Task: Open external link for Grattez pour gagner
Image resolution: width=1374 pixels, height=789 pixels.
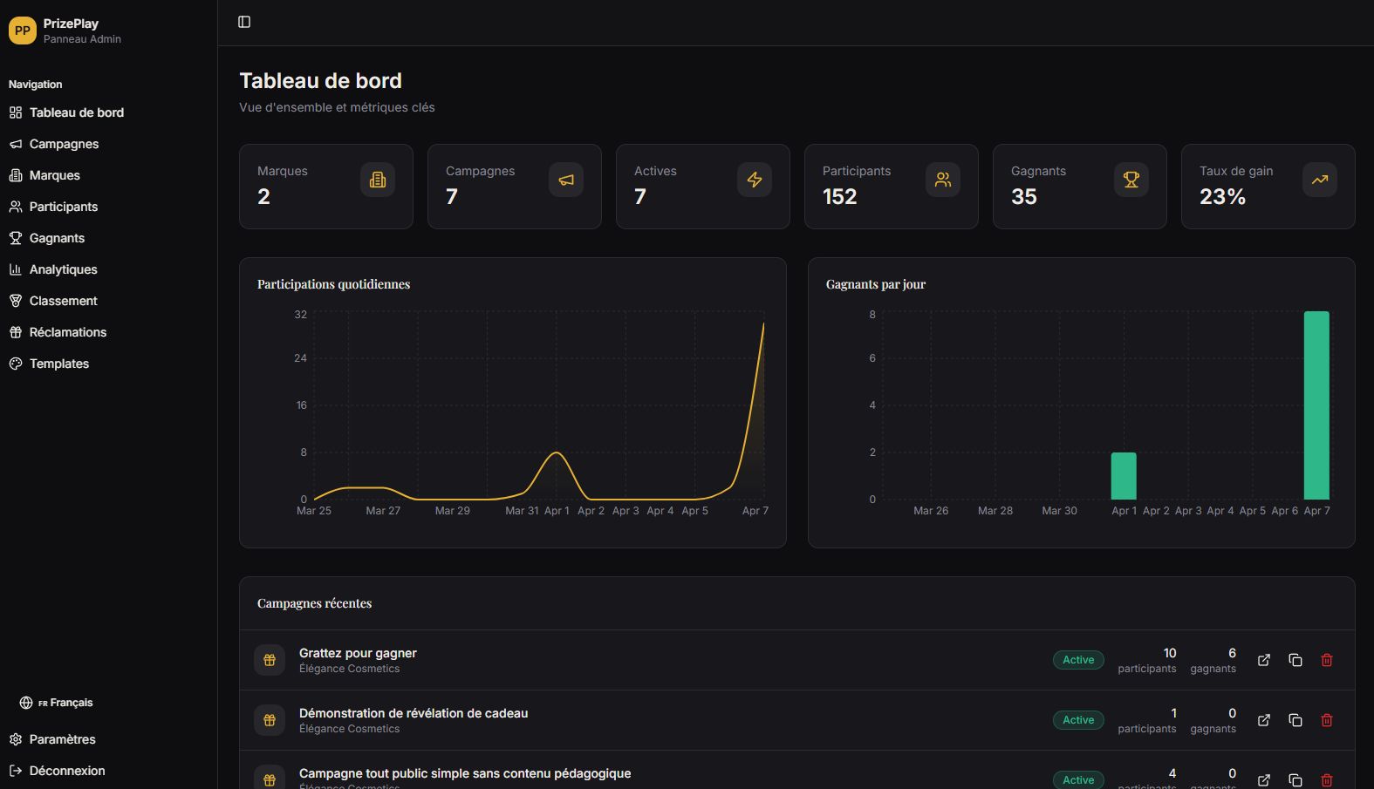Action: pyautogui.click(x=1263, y=660)
